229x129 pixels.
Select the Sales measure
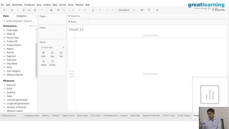point(9,96)
